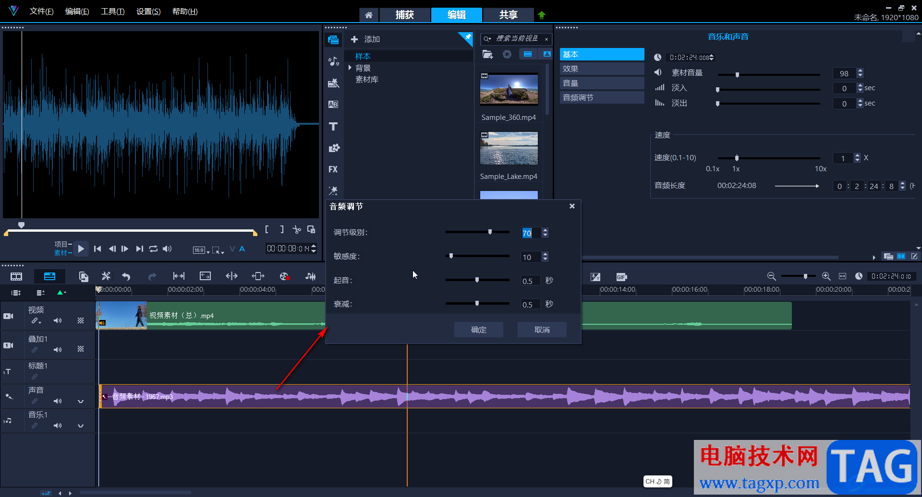
Task: Open the 文件(F) menu
Action: 41,12
